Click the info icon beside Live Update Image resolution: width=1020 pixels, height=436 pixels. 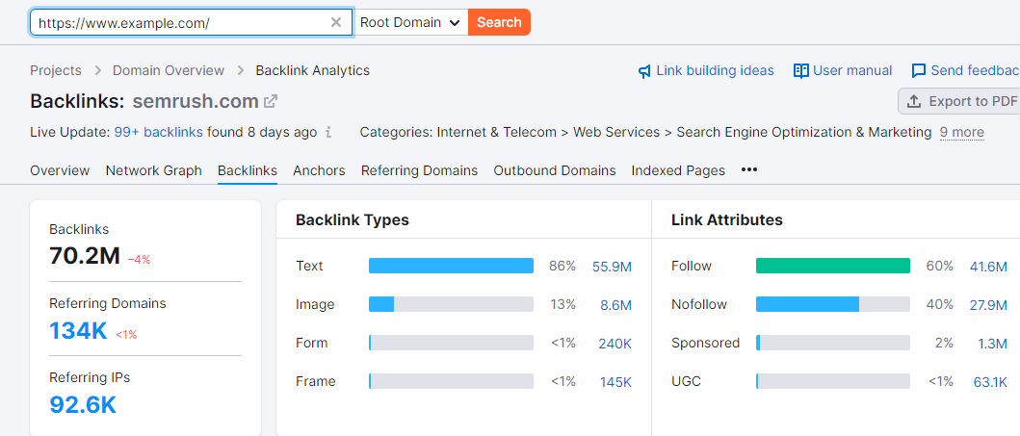328,133
